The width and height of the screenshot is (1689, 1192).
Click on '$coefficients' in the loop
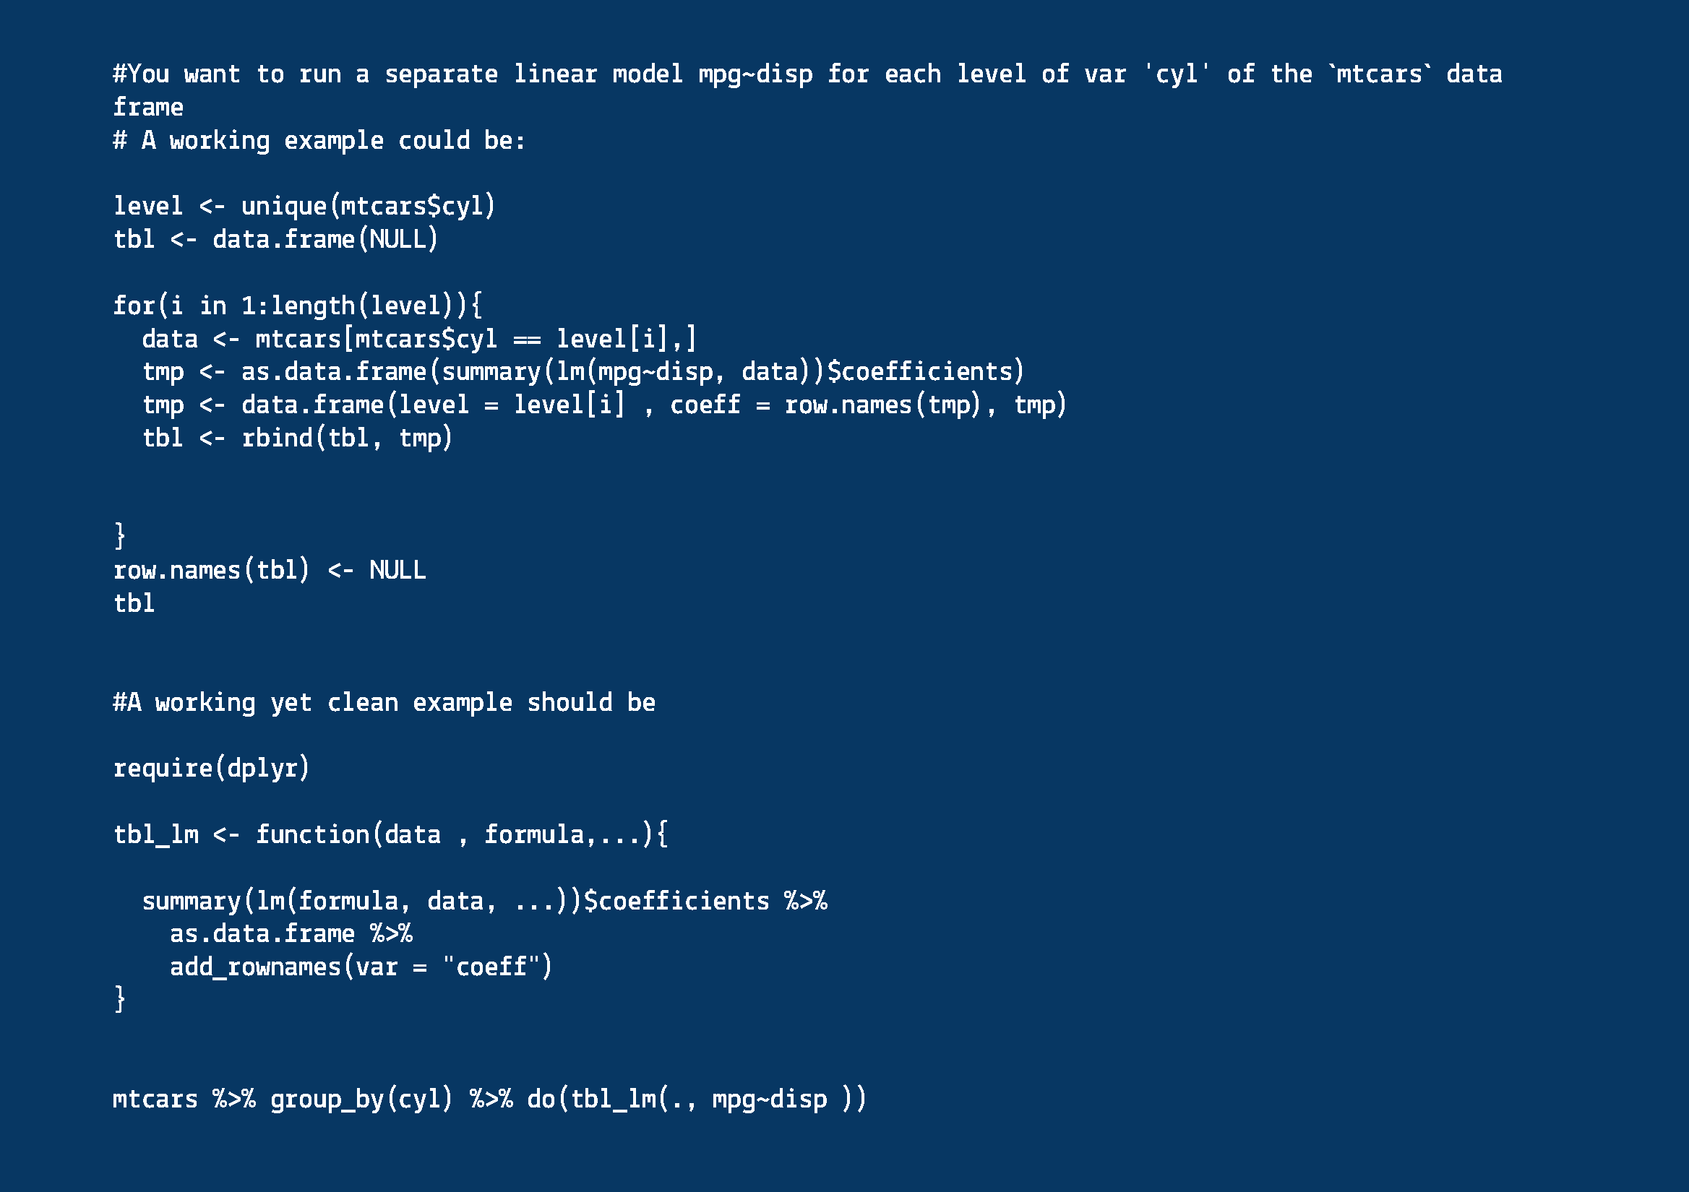[924, 371]
